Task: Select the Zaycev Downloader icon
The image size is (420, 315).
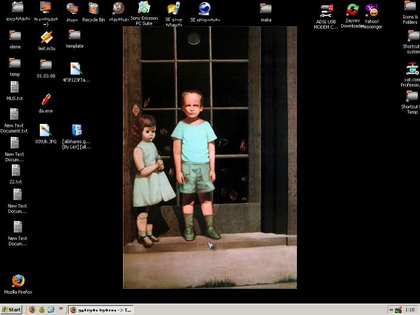Action: coord(352,10)
